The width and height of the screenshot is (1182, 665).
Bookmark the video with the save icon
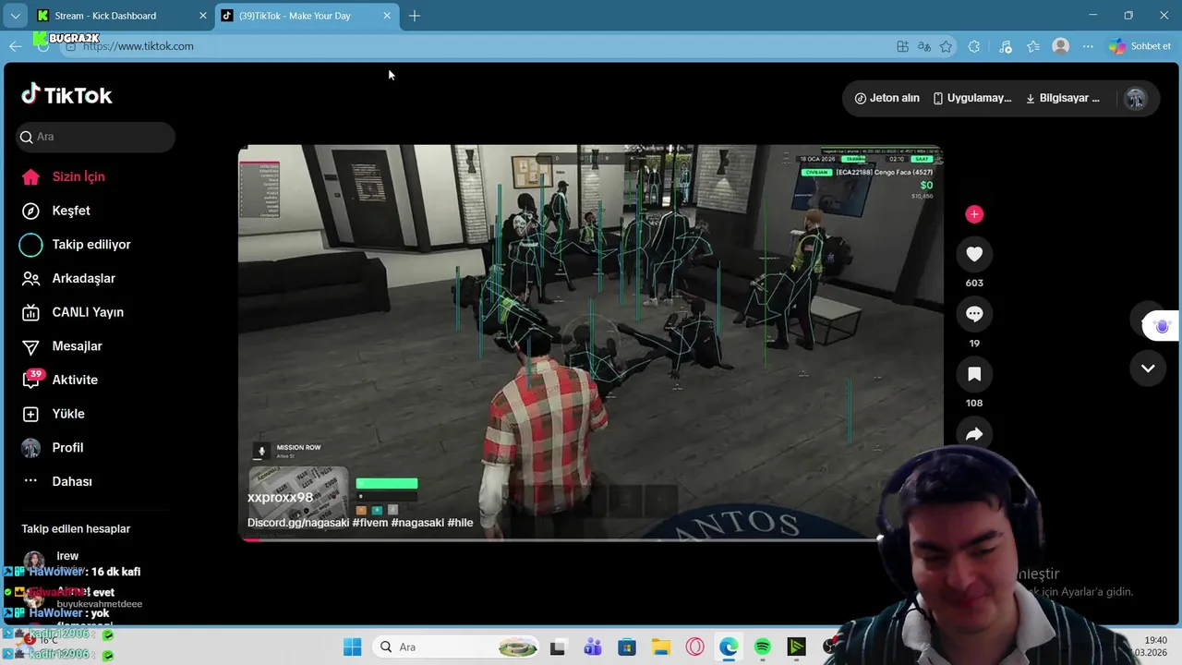[x=974, y=374]
